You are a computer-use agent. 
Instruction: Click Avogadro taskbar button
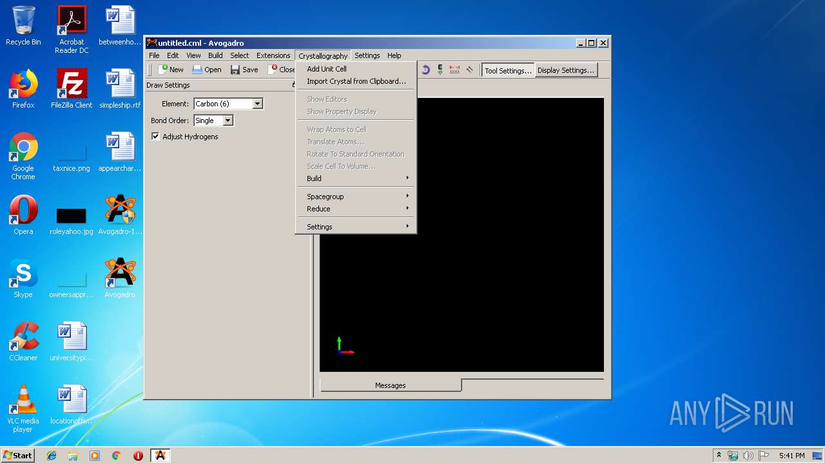tap(160, 456)
